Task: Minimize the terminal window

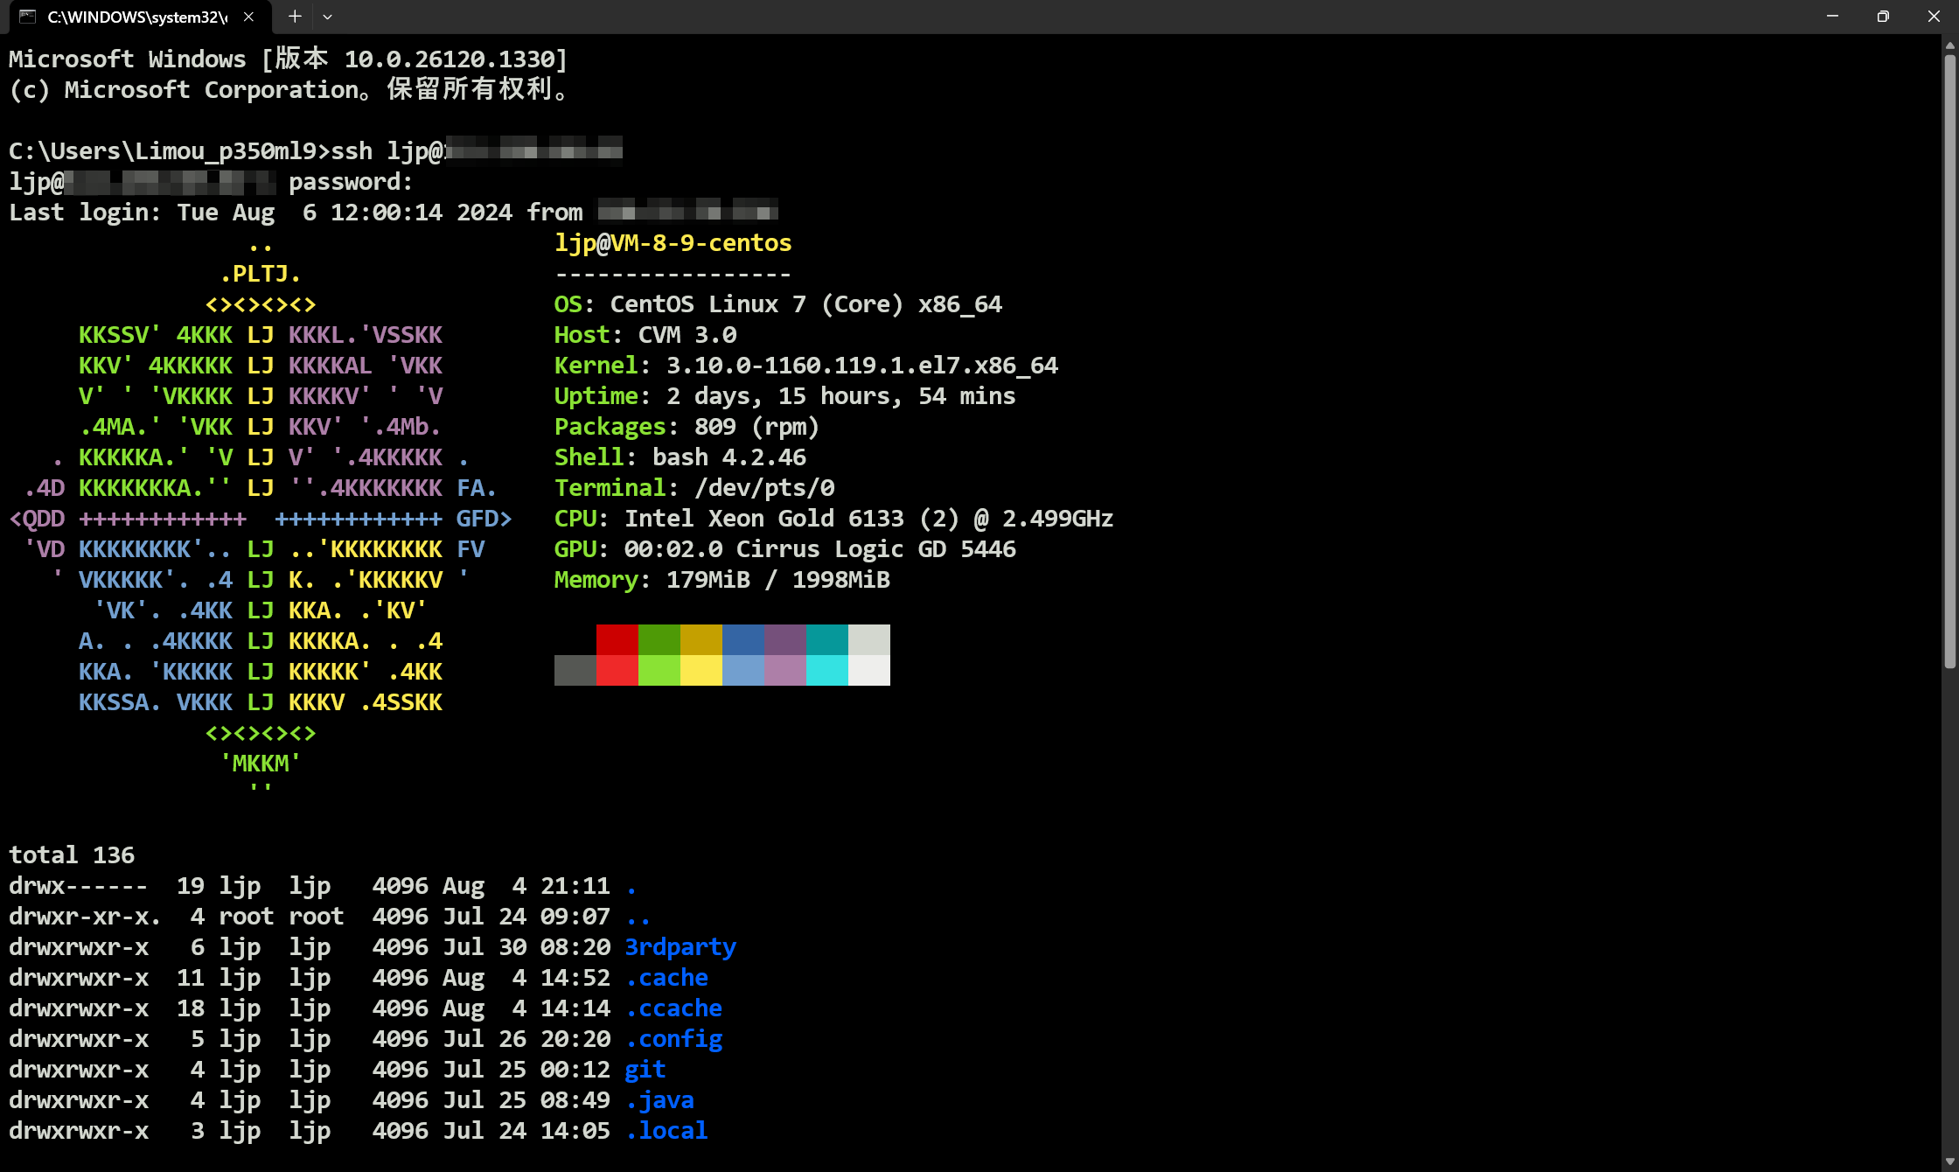Action: tap(1832, 17)
